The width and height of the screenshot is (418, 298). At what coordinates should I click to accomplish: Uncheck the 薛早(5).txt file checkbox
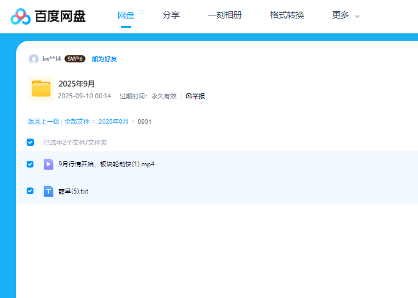pyautogui.click(x=30, y=191)
